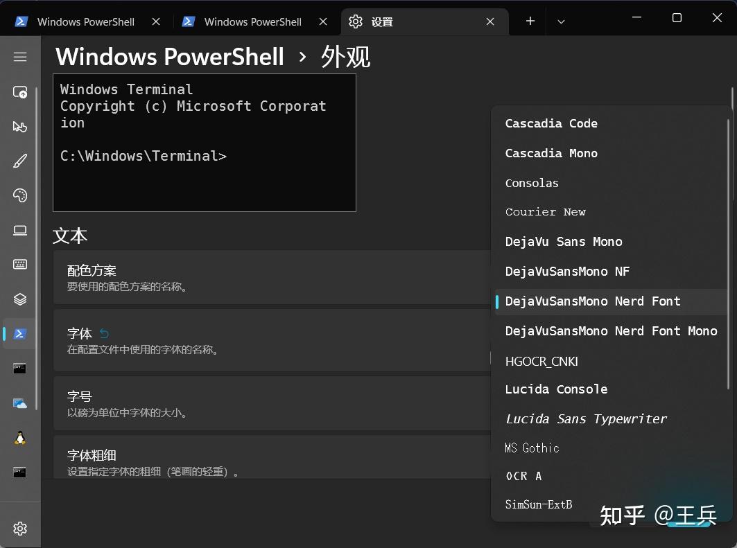Viewport: 737px width, 548px height.
Task: Choose HGOCR_CNKI font
Action: click(610, 361)
